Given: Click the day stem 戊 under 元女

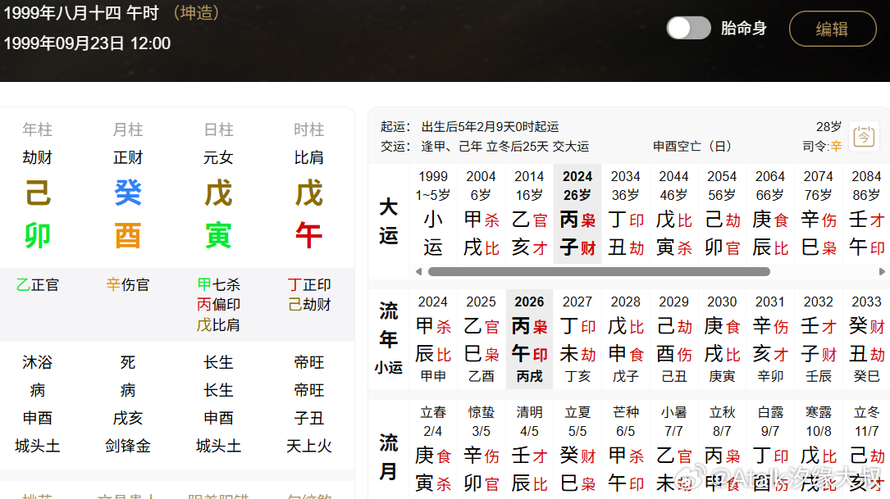Looking at the screenshot, I should (x=218, y=193).
